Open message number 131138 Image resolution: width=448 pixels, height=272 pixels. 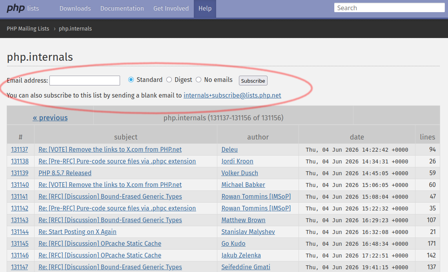[20, 161]
